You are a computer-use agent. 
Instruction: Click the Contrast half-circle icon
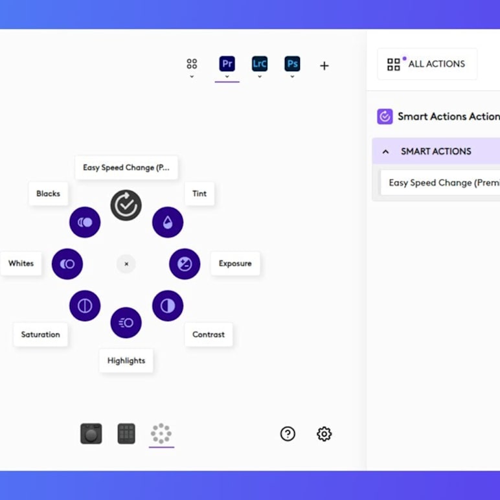168,306
